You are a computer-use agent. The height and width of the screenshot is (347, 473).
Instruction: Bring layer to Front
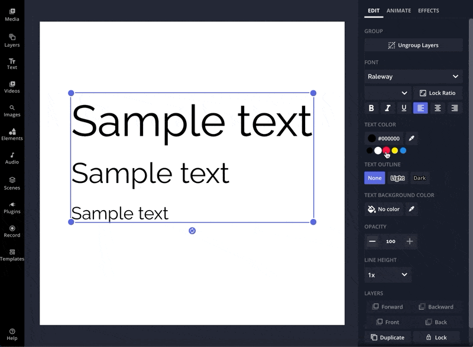388,322
